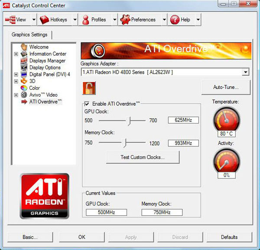Select Color in the settings tree
The width and height of the screenshot is (260, 250).
click(35, 88)
